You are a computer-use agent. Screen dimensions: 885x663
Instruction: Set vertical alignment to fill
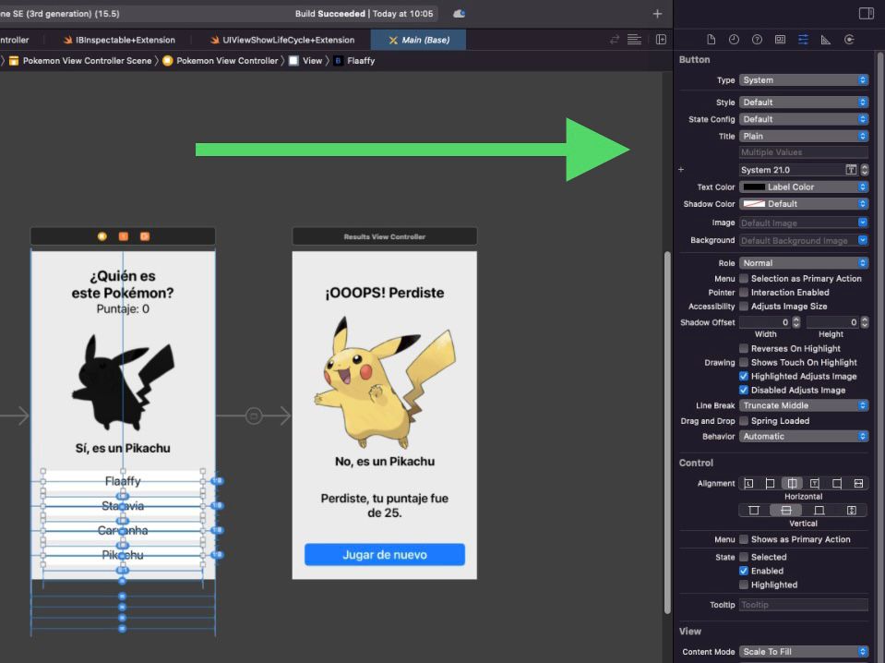point(852,511)
